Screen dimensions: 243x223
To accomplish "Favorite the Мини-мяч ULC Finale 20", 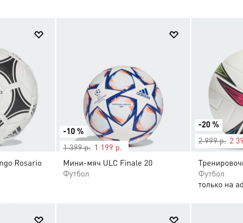I will [174, 35].
